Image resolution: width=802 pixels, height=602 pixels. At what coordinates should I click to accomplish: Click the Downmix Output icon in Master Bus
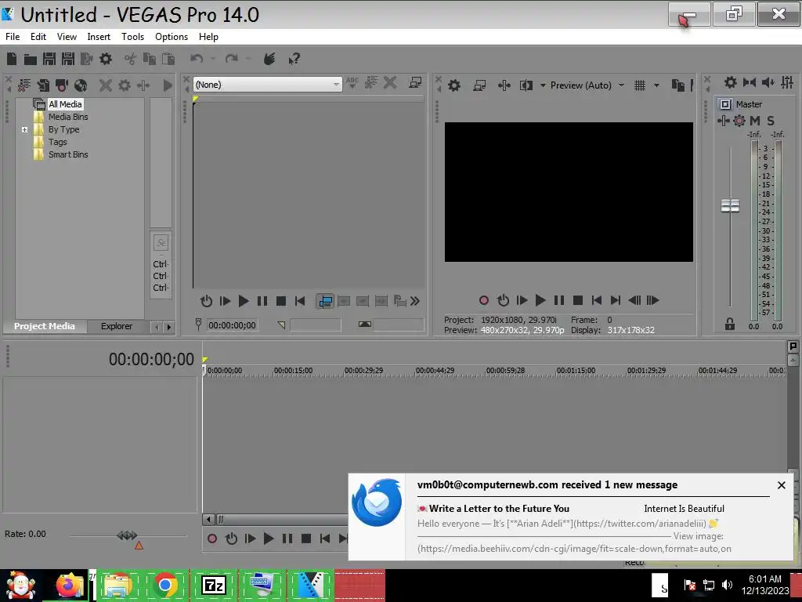750,82
